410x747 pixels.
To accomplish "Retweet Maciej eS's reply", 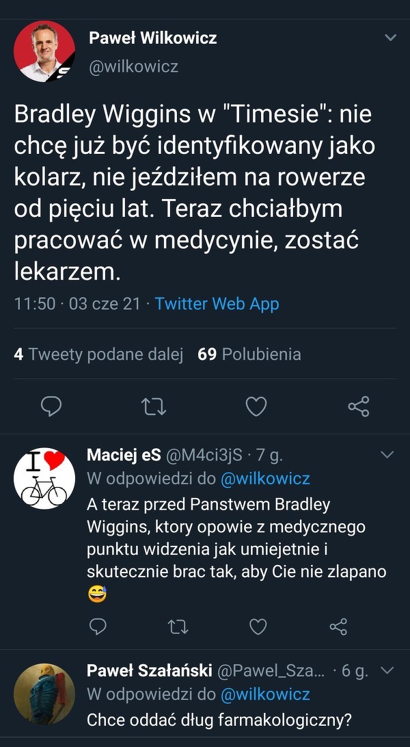I will tap(178, 626).
